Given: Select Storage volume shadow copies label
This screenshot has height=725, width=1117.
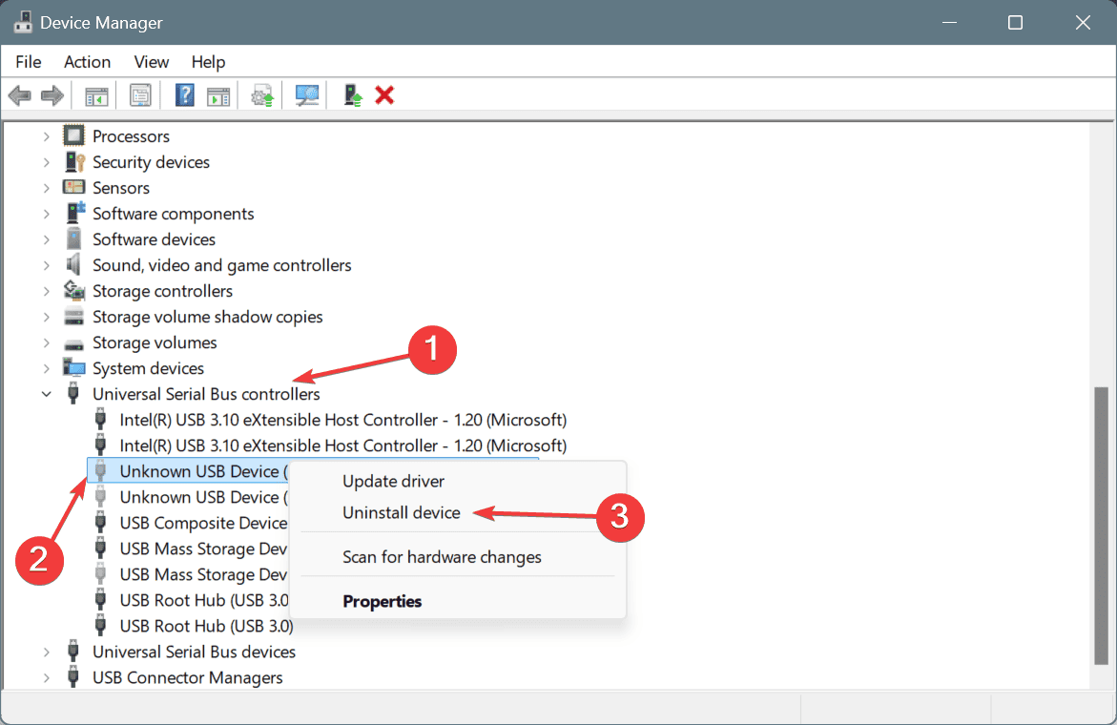Looking at the screenshot, I should point(207,317).
